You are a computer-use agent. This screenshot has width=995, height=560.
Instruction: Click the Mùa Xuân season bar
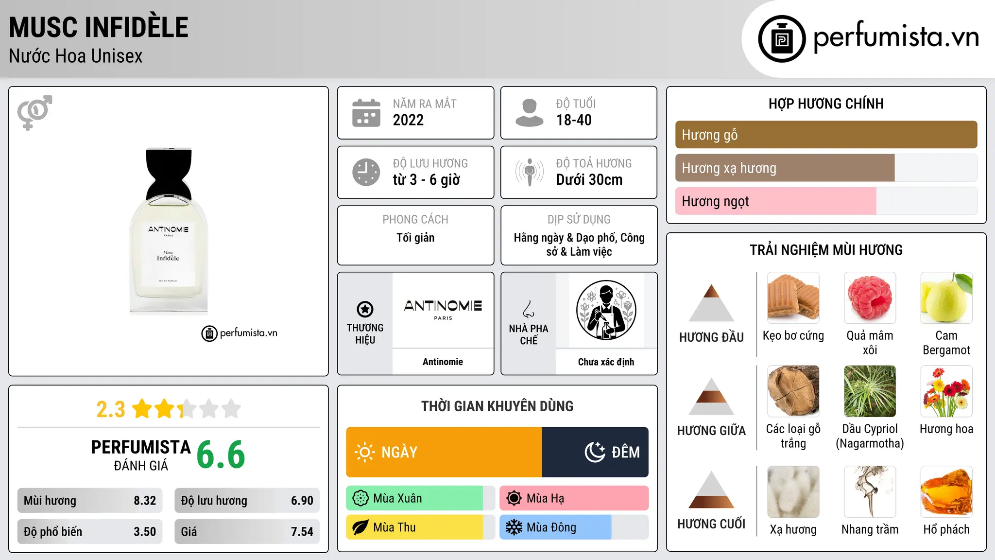(x=421, y=498)
